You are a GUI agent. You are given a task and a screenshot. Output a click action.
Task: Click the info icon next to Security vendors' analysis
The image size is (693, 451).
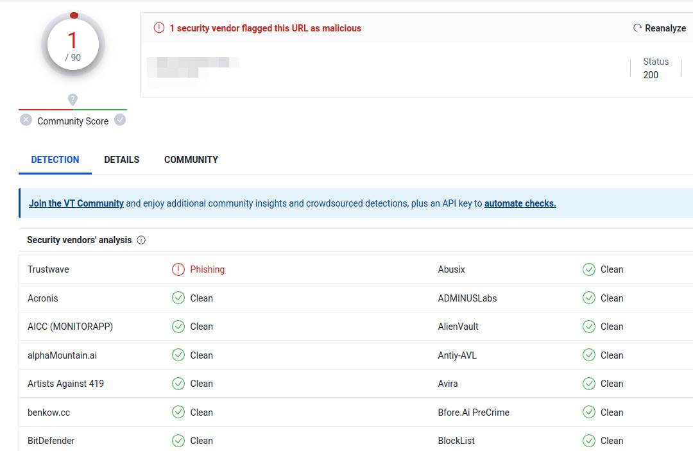coord(141,240)
